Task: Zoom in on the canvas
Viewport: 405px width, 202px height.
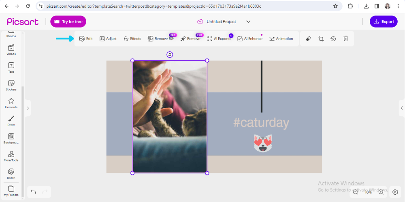Action: click(x=381, y=192)
